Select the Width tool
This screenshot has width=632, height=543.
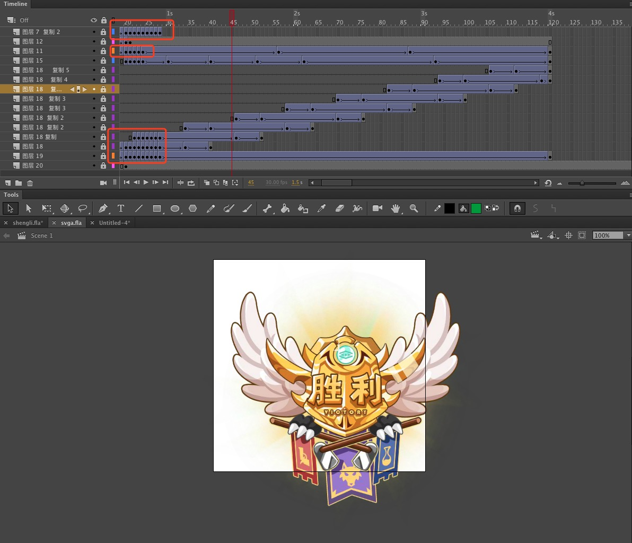pyautogui.click(x=357, y=208)
